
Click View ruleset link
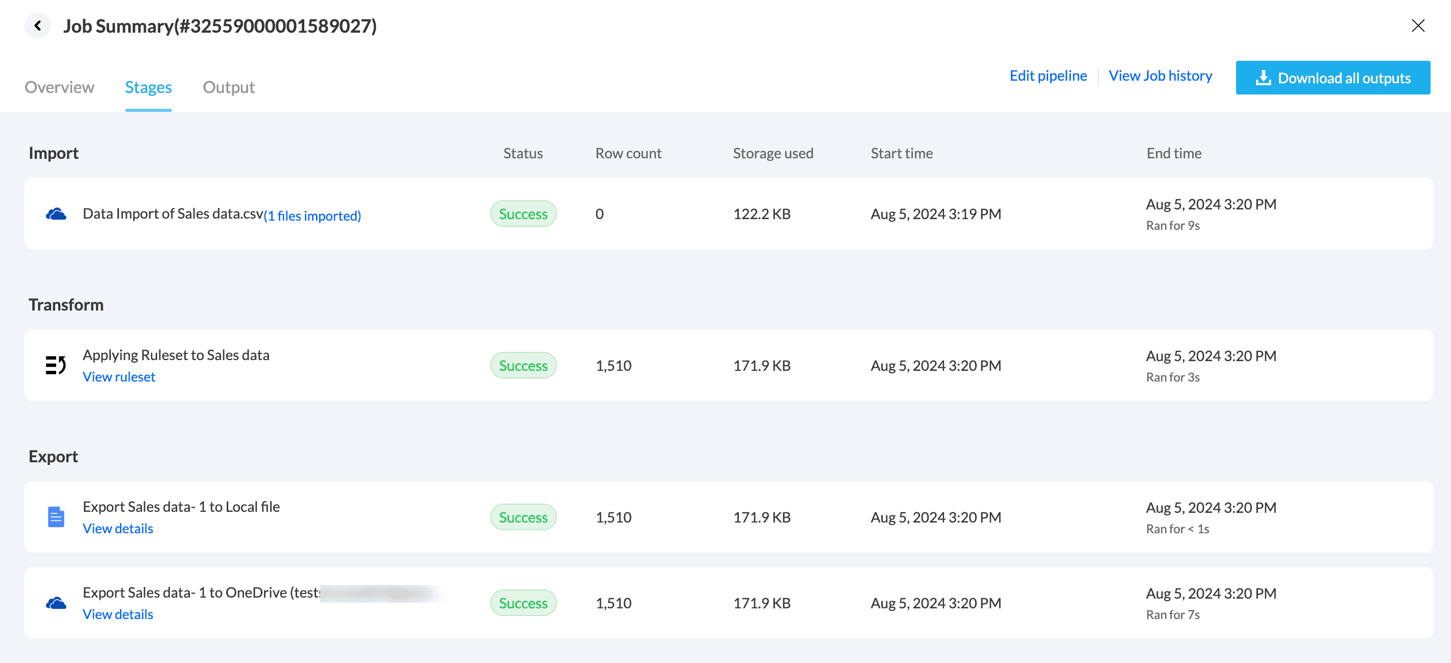point(119,377)
